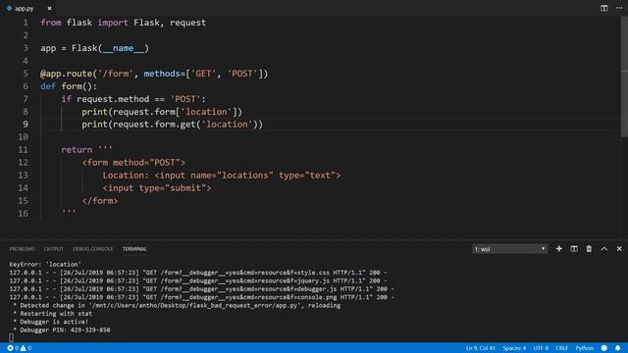Change the UTF-8 file encoding

[x=541, y=348]
